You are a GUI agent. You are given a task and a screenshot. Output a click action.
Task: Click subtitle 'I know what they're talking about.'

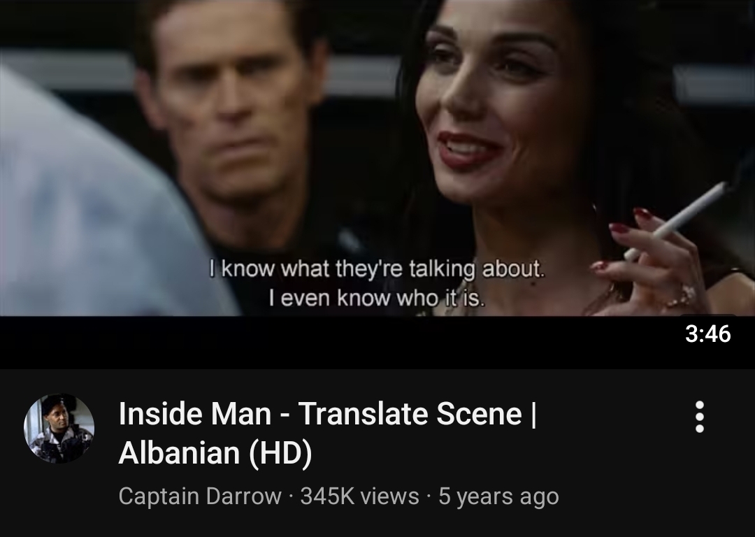(377, 268)
